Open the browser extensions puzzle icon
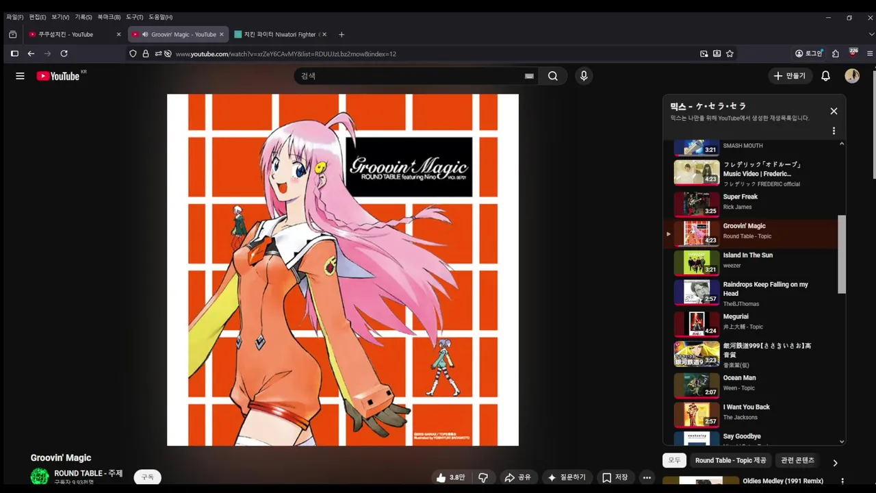 tap(835, 53)
